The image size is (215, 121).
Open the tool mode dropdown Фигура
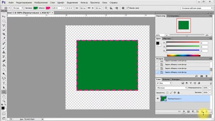tap(18, 8)
